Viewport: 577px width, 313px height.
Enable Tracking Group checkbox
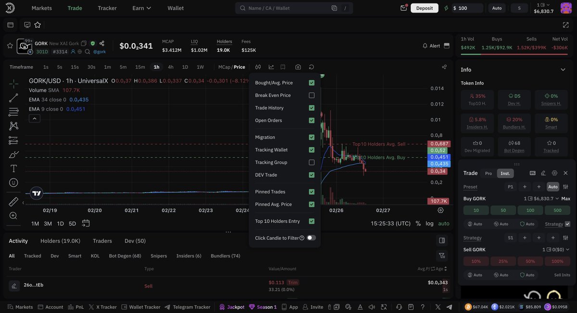312,162
